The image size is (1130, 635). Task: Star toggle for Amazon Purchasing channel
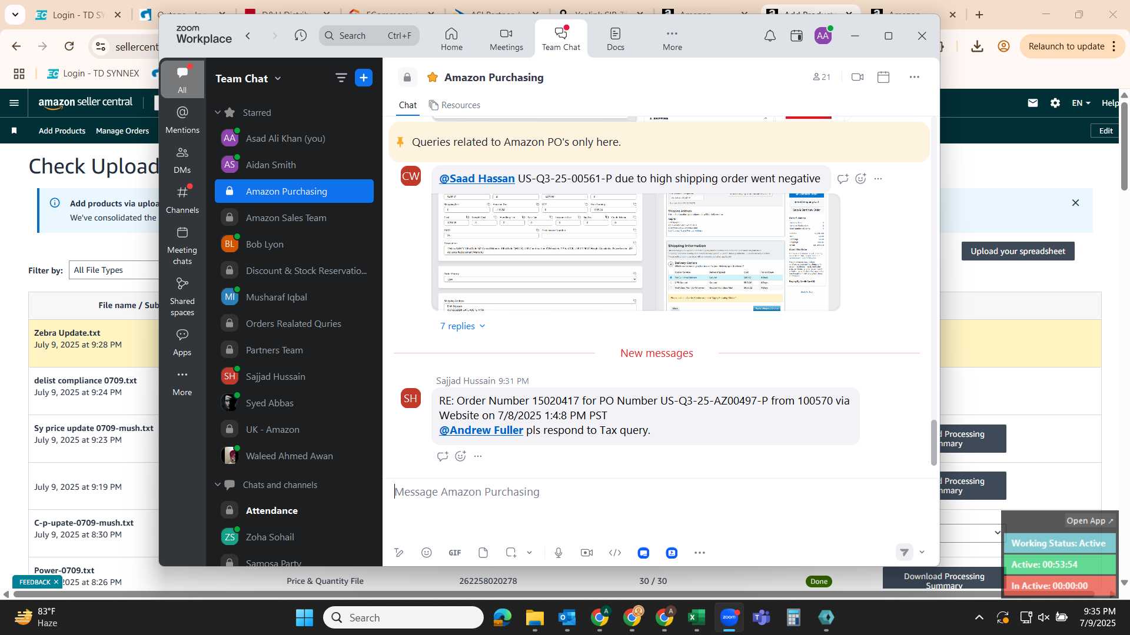pyautogui.click(x=433, y=77)
